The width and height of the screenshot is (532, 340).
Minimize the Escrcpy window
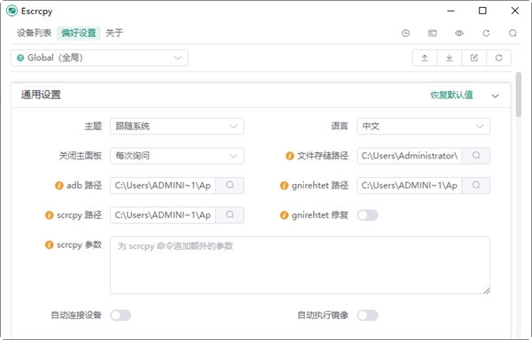tap(451, 11)
